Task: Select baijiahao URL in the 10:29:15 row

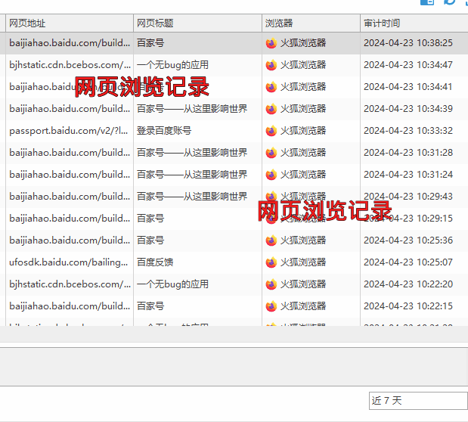Action: [70, 219]
